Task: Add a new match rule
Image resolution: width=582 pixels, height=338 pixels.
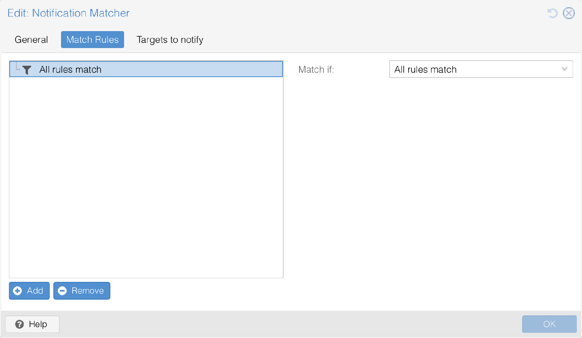Action: pyautogui.click(x=29, y=290)
